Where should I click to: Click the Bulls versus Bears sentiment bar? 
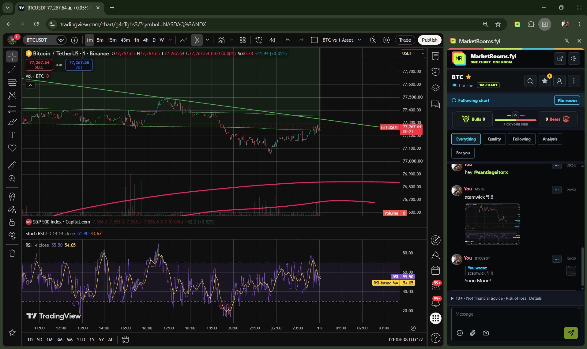click(x=516, y=120)
